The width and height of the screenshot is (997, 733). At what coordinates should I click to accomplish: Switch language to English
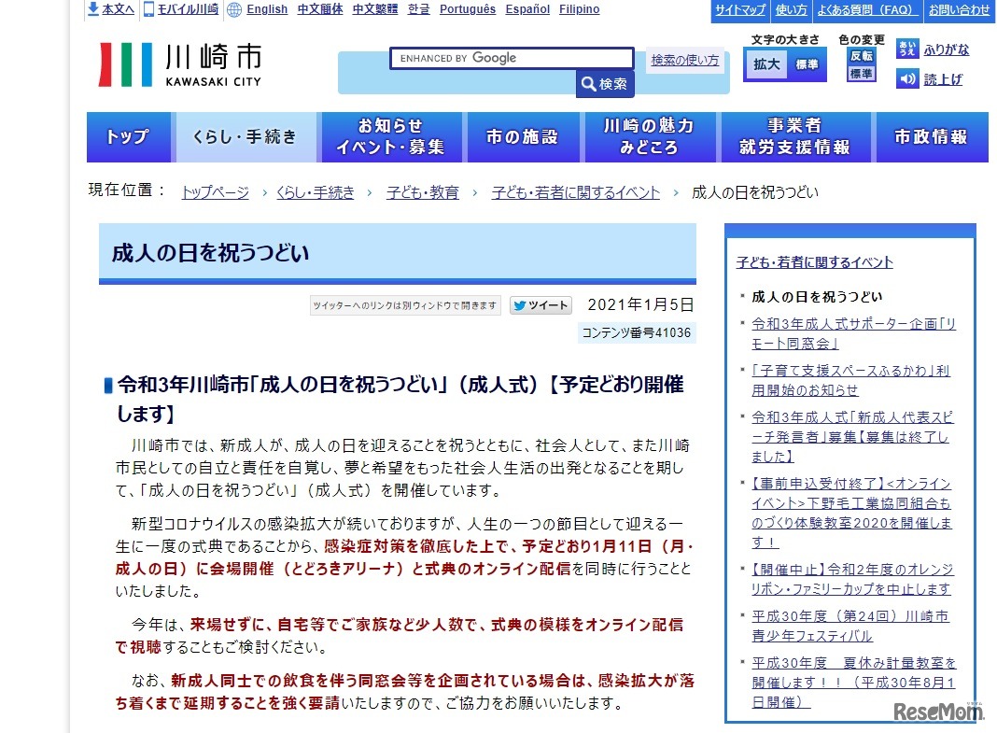pos(267,9)
